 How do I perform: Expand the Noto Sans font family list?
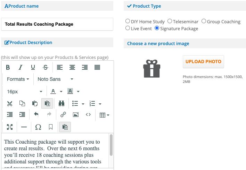[x=55, y=79]
